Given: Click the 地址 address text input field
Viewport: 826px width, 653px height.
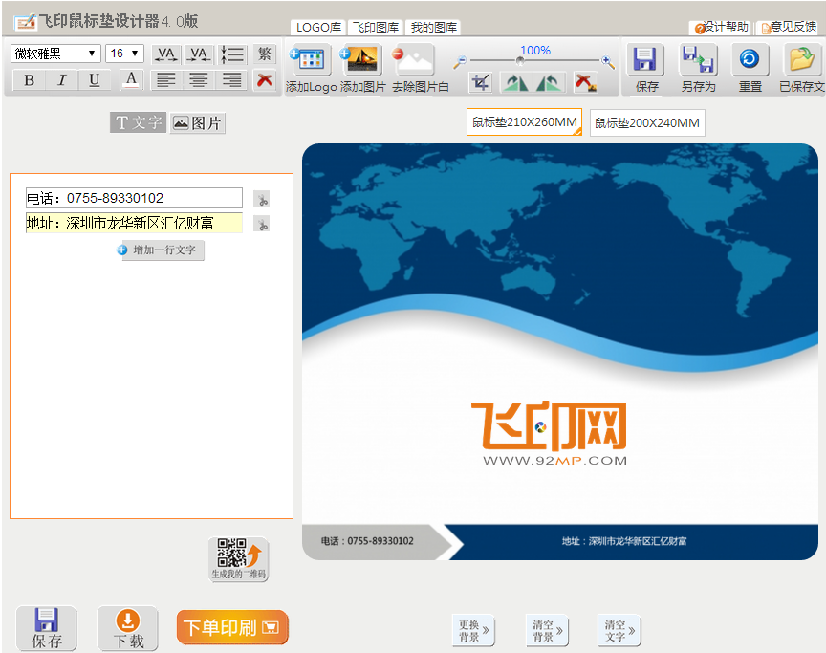Looking at the screenshot, I should 134,224.
